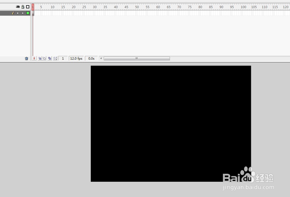Enable Onion Skin
The height and width of the screenshot is (197, 290).
[x=40, y=58]
